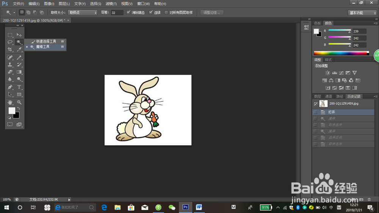This screenshot has width=379, height=213.
Task: Toggle the anti-alias (消除锯齿) checkbox
Action: click(128, 13)
